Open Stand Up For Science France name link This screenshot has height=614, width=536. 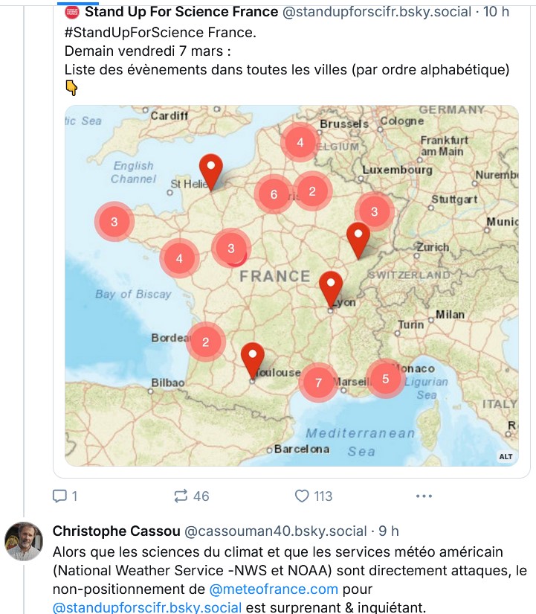click(181, 12)
